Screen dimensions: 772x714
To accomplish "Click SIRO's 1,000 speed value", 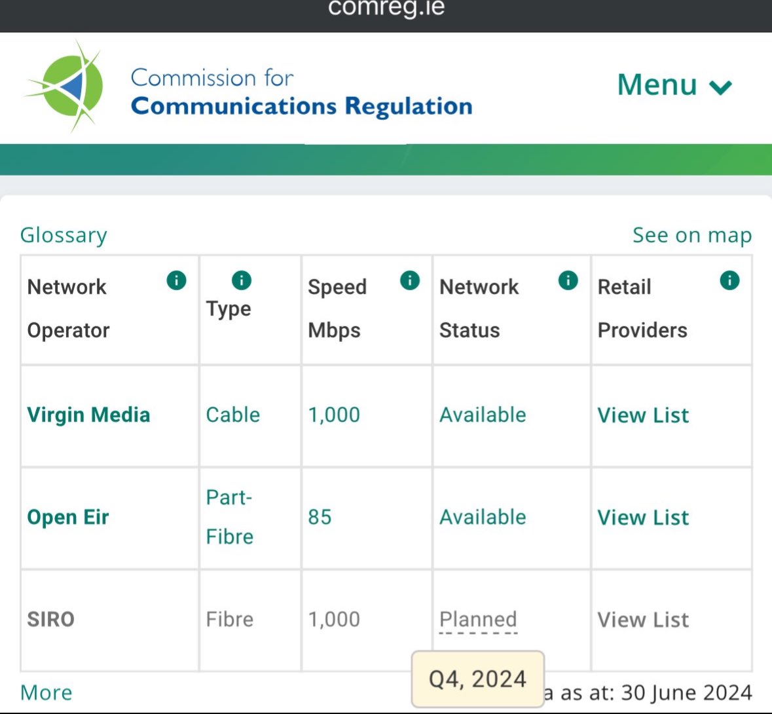I will tap(334, 620).
